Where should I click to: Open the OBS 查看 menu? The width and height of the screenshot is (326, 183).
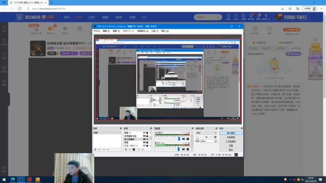pyautogui.click(x=116, y=31)
